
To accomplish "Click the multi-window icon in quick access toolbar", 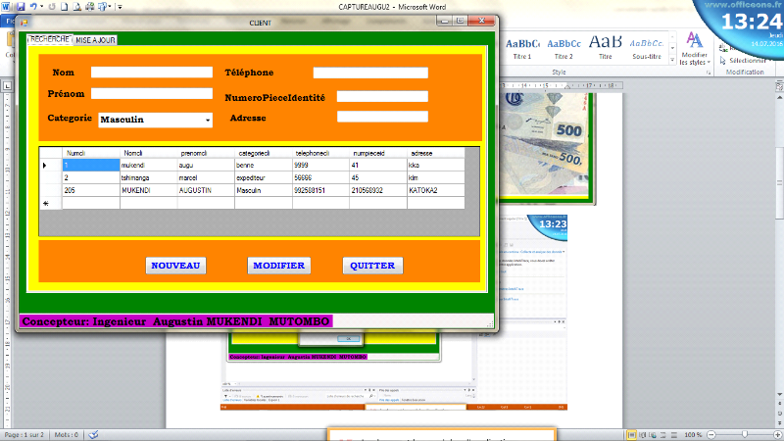I will coord(103,7).
